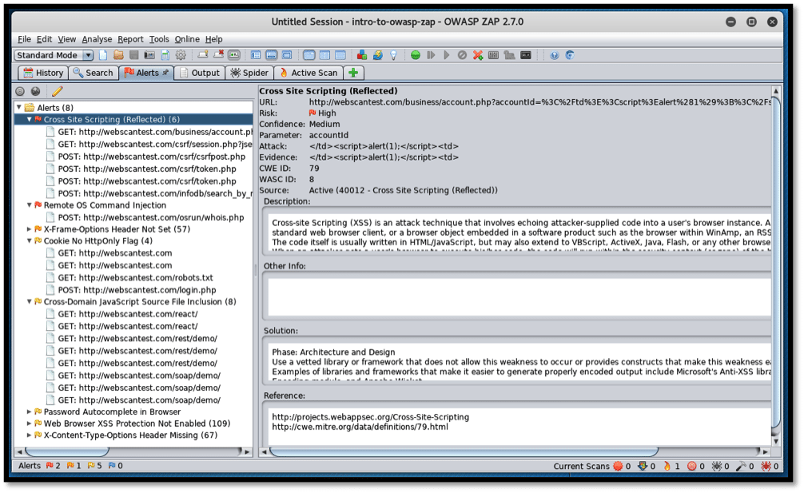Switch to the Spider tab
The height and width of the screenshot is (493, 804).
click(249, 73)
